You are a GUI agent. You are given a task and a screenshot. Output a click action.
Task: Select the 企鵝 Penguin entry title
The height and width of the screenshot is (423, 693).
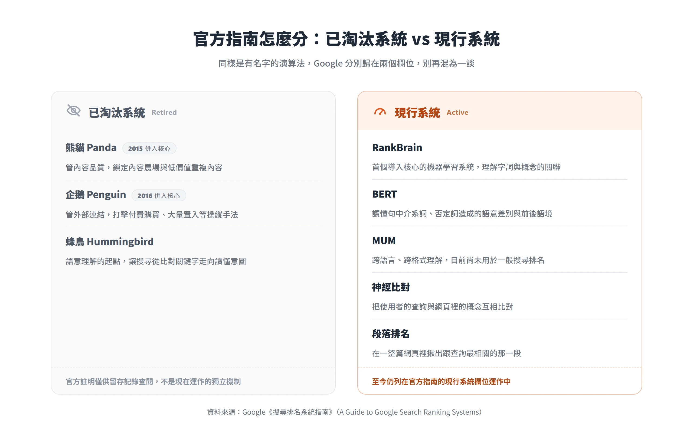tap(96, 195)
